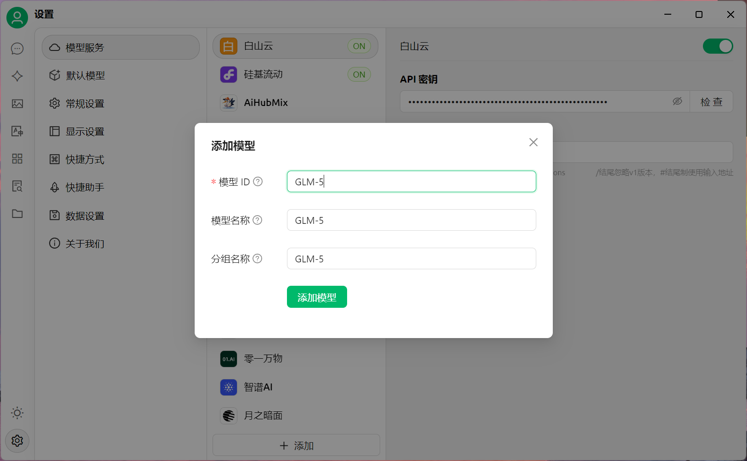Open 快捷助手 menu item
The width and height of the screenshot is (747, 461).
(x=121, y=187)
